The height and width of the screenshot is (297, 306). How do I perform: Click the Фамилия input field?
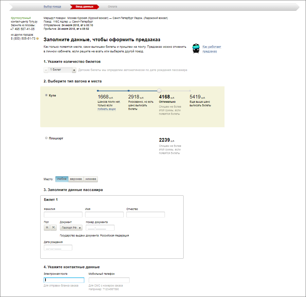[x=63, y=215]
